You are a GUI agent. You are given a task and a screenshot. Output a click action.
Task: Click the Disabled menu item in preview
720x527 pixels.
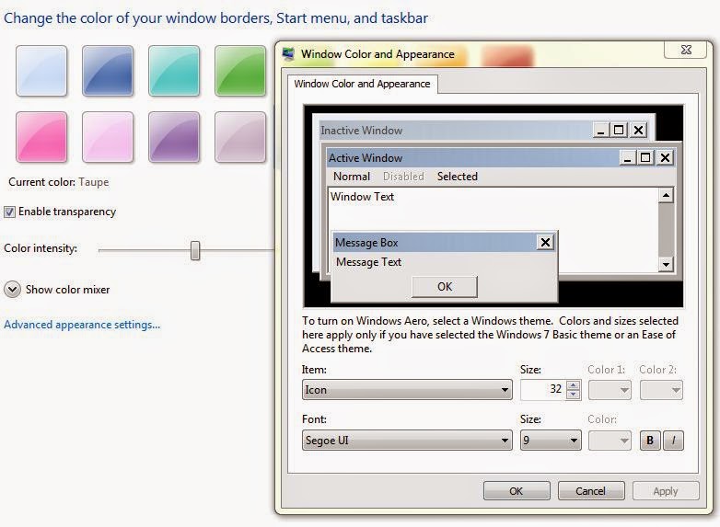(403, 177)
